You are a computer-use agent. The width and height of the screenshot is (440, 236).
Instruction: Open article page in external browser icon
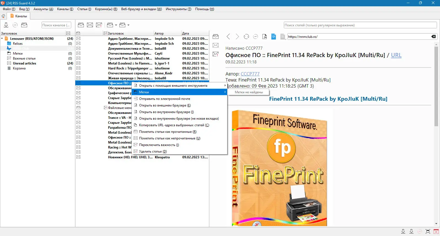(265, 36)
